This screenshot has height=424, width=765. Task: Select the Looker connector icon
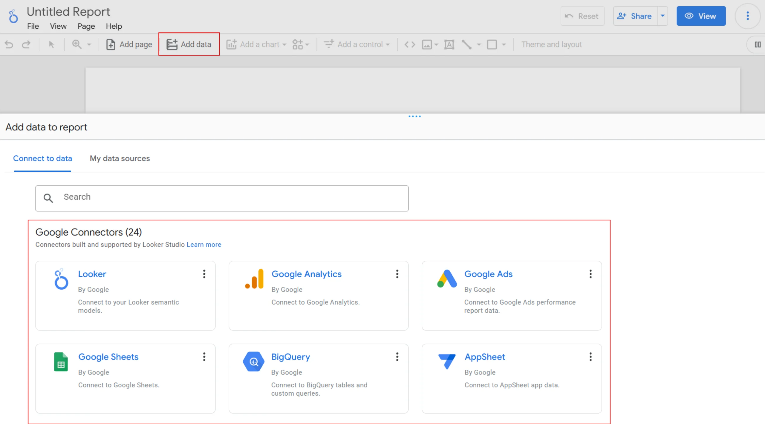click(x=61, y=279)
